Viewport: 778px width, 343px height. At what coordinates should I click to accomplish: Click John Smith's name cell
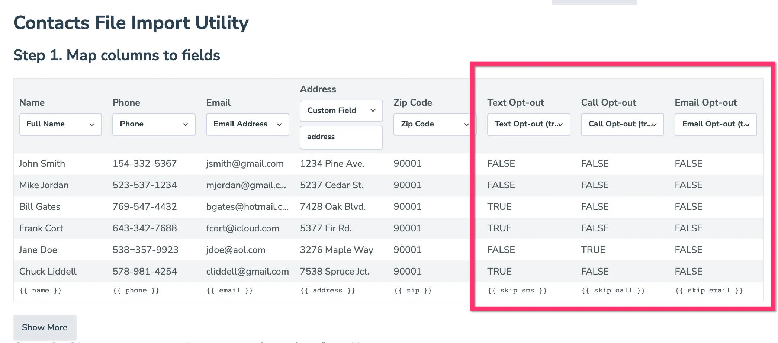(x=42, y=163)
